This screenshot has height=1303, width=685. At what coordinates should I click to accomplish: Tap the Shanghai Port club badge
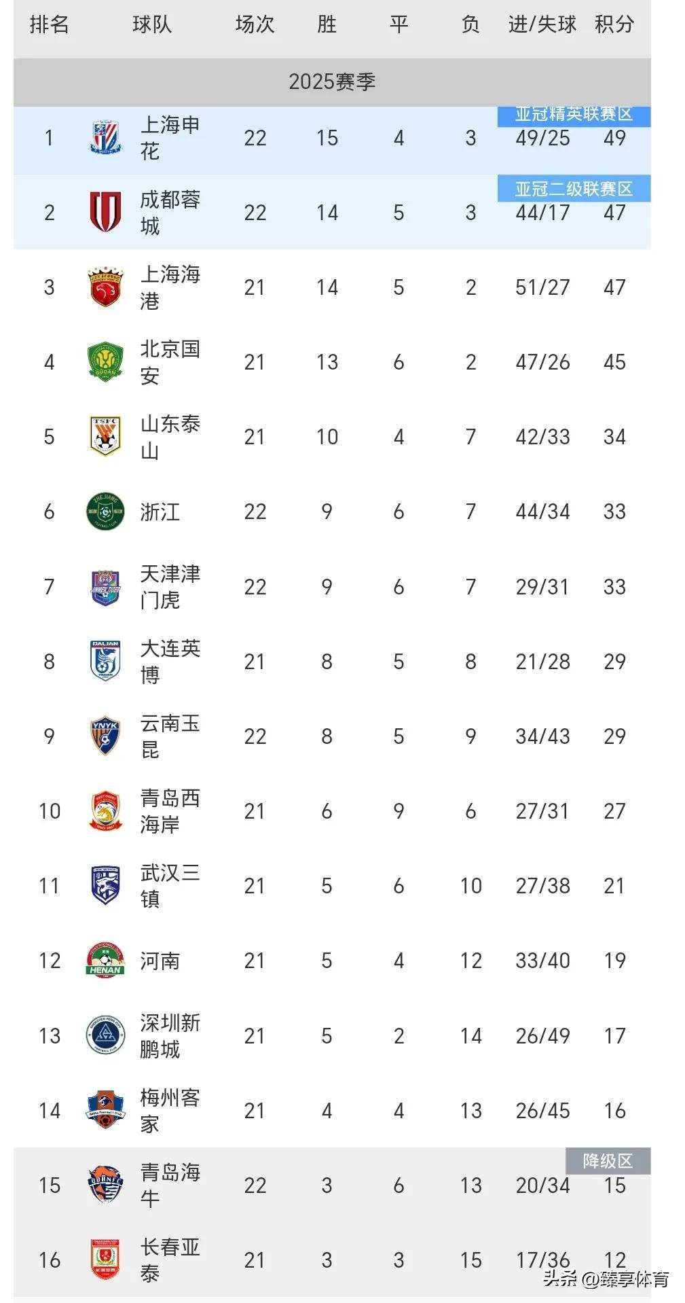tap(105, 287)
